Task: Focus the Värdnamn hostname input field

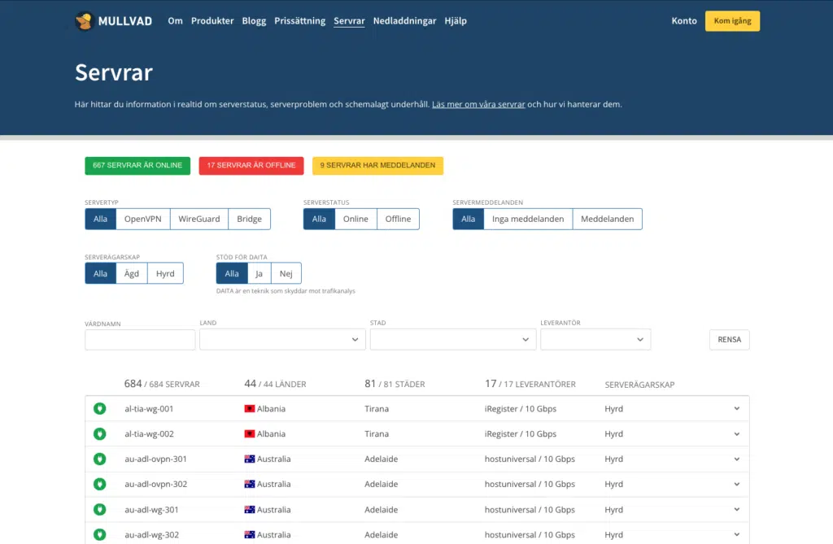Action: click(140, 339)
